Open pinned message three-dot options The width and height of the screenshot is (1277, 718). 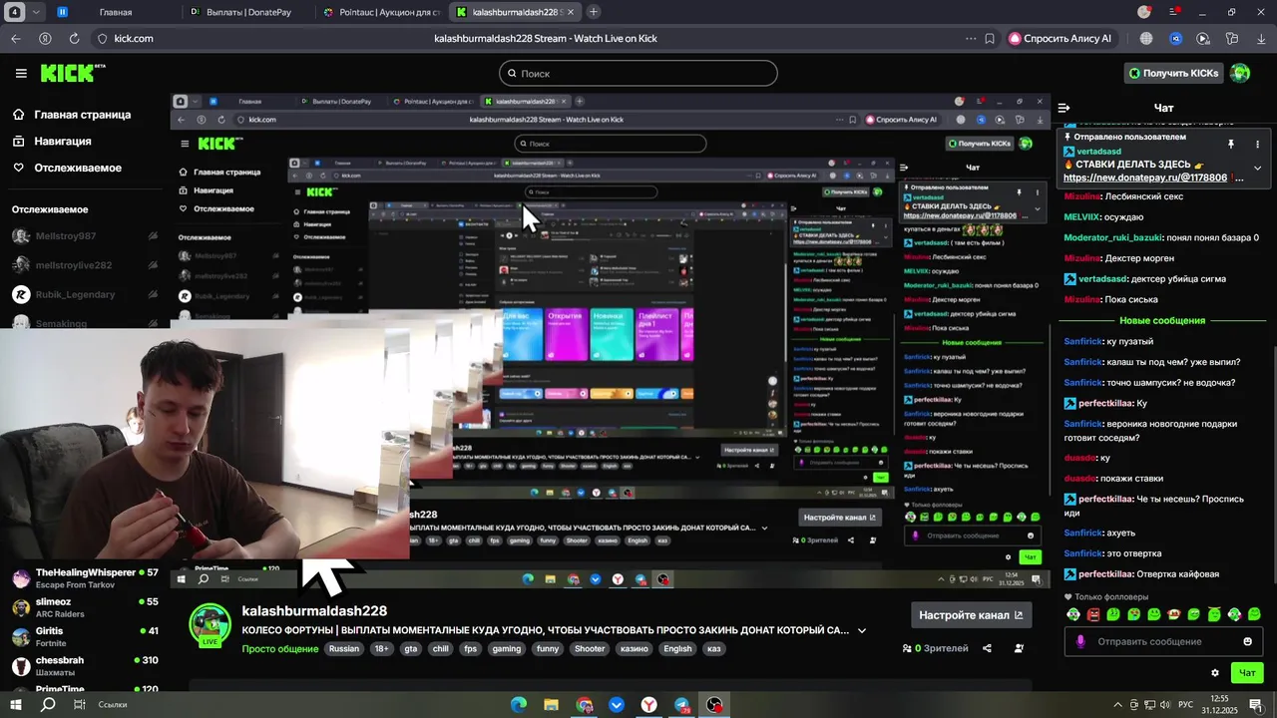(x=1257, y=145)
